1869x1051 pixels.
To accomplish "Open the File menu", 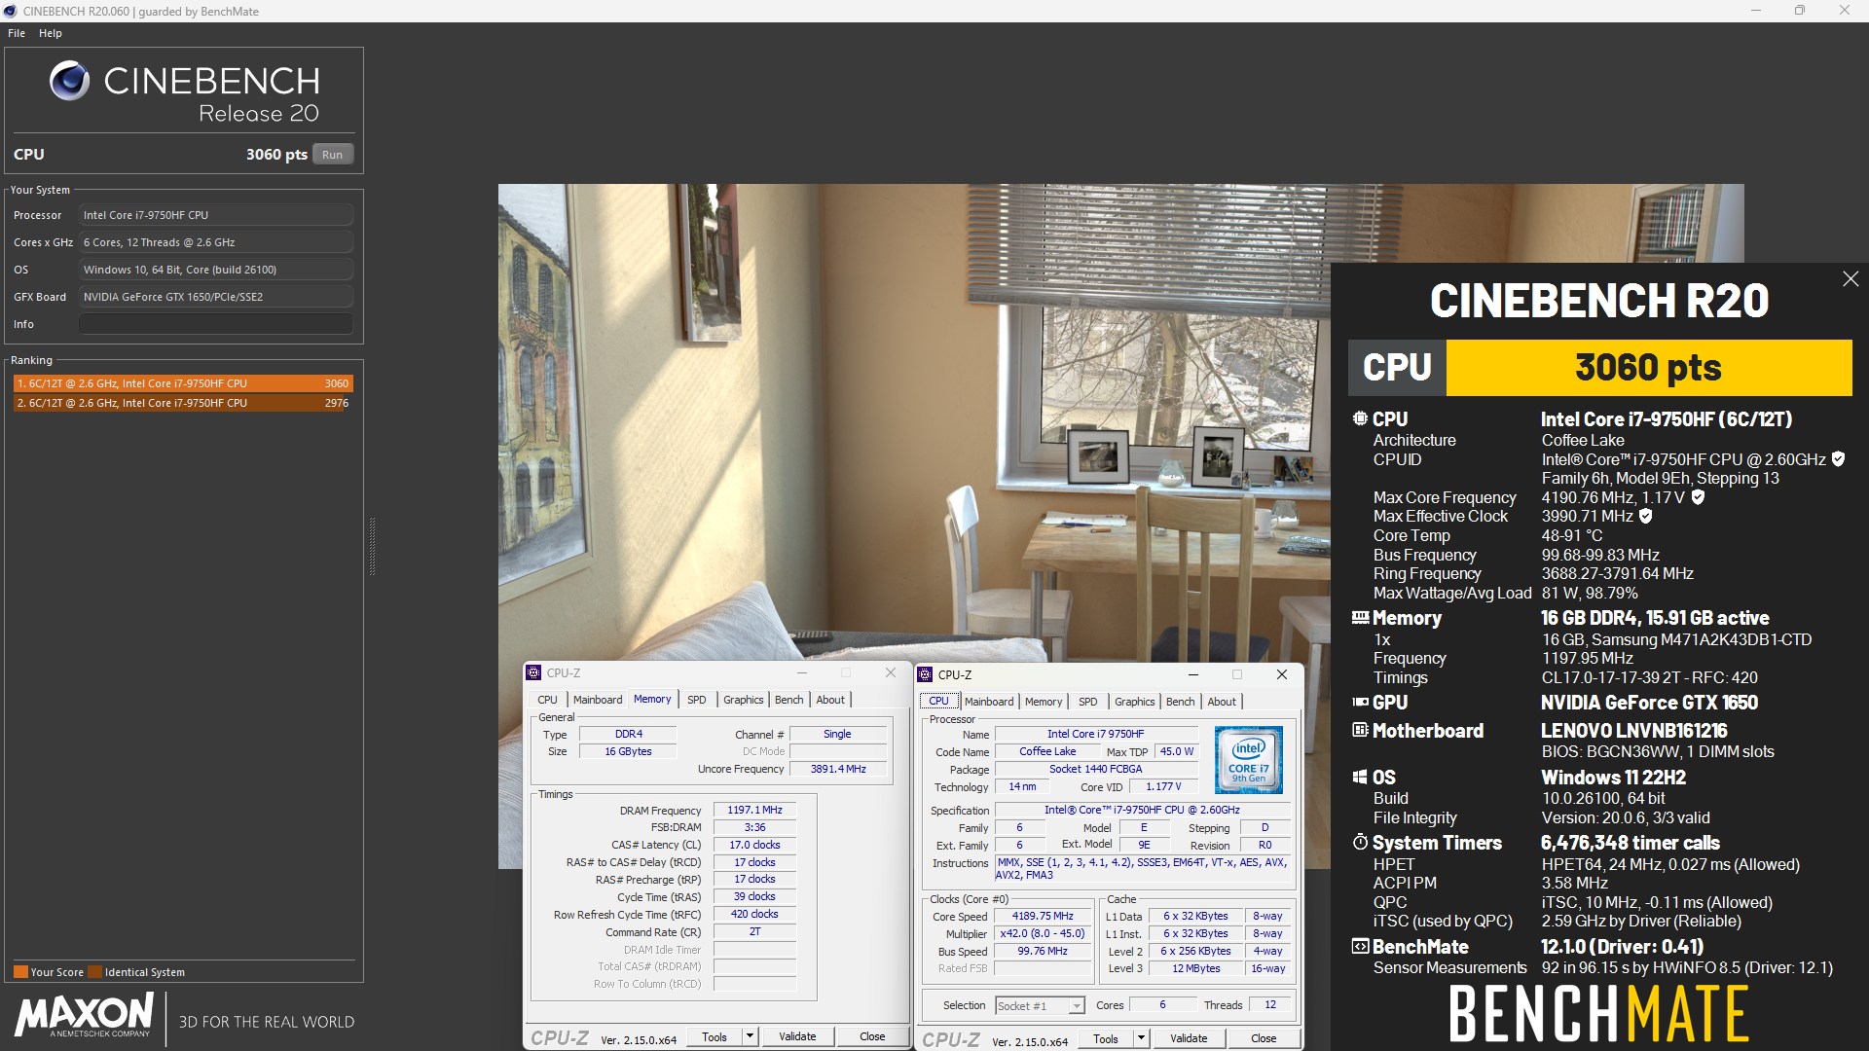I will tap(17, 33).
